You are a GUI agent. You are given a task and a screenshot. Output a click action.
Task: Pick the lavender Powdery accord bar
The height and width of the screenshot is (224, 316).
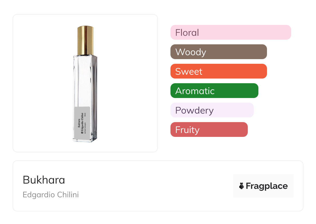coord(212,110)
